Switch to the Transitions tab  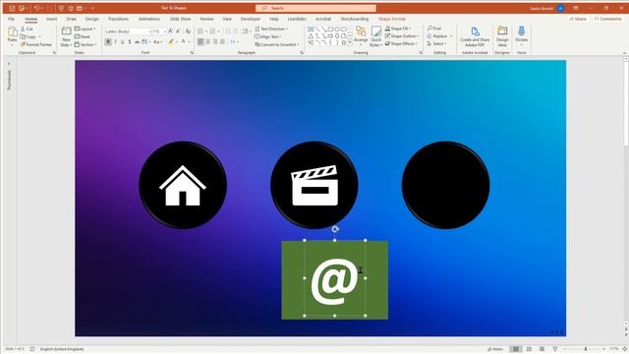click(x=118, y=19)
